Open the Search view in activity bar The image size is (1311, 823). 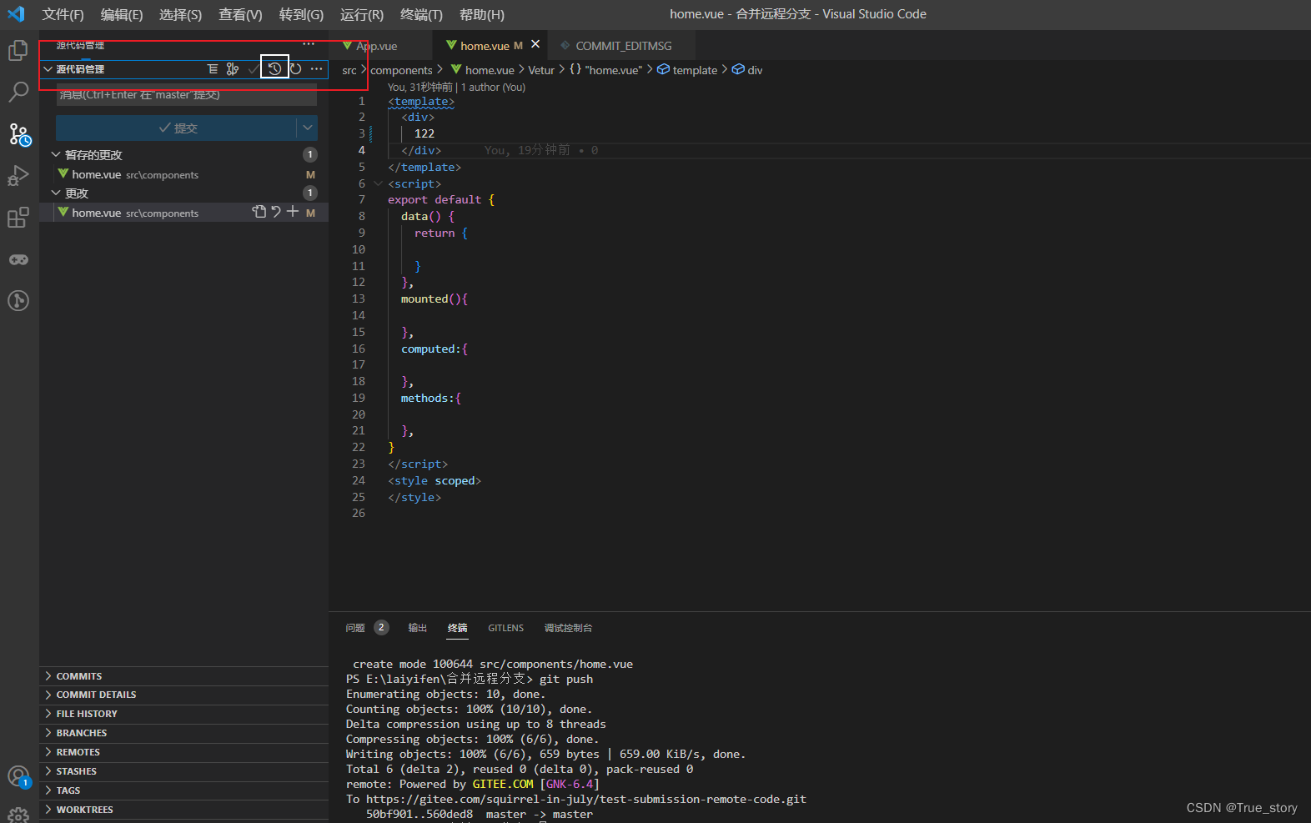pyautogui.click(x=18, y=92)
